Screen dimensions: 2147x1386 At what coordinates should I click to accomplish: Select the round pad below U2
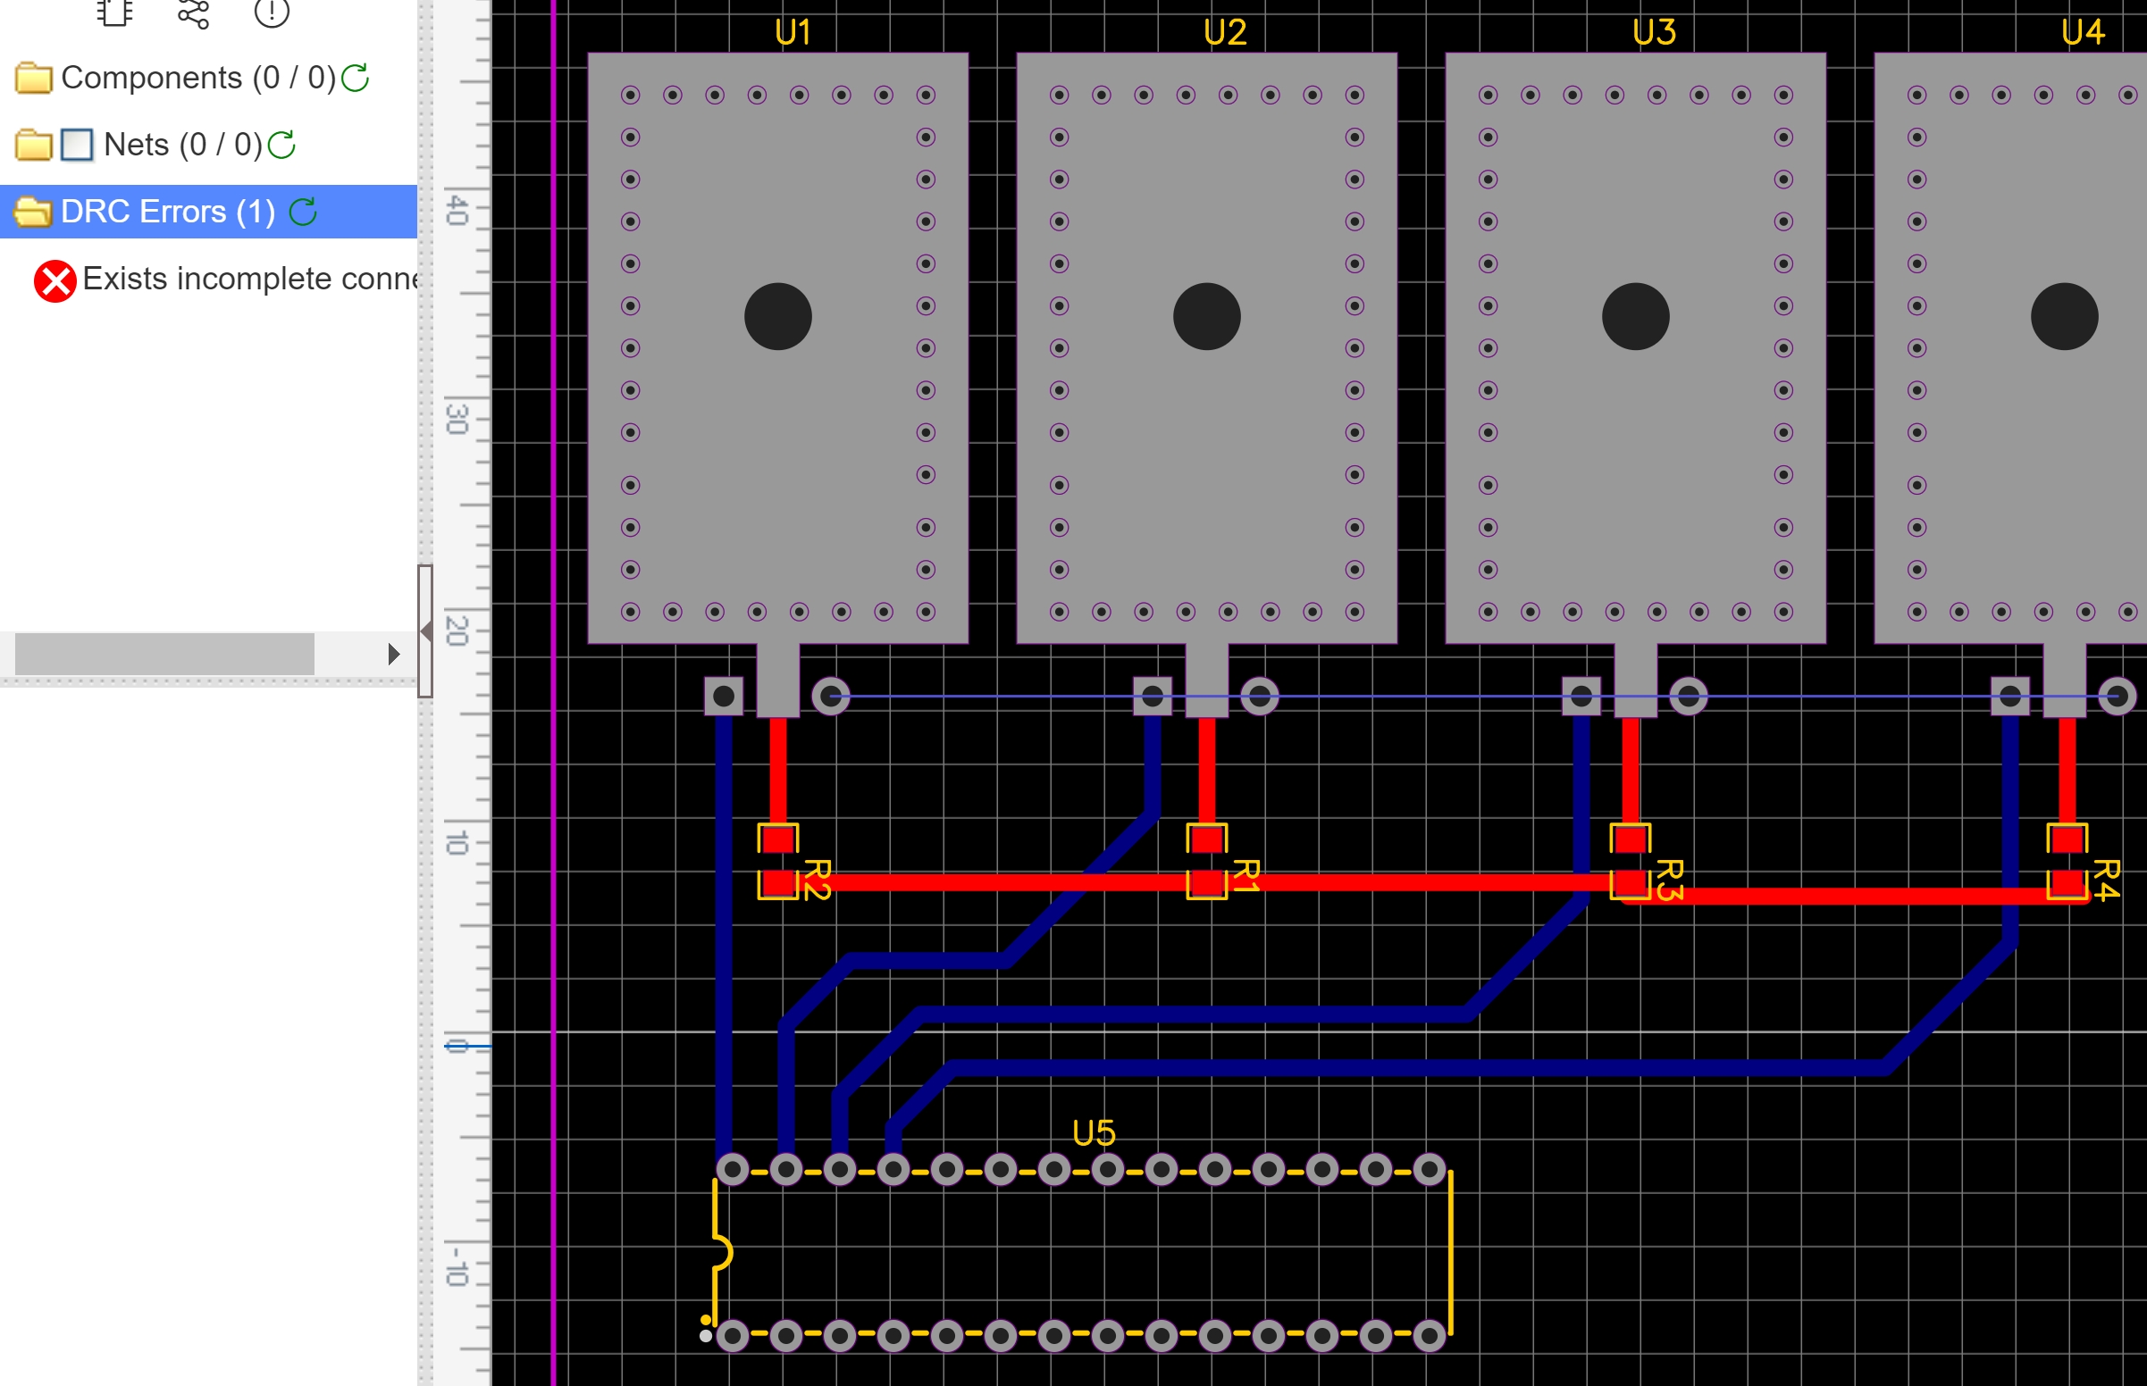coord(1260,696)
